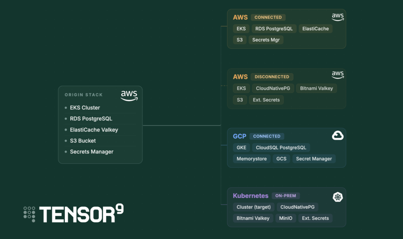Viewport: 403px width, 239px height.
Task: Click the Google Cloud icon on the GCP card
Action: [338, 135]
